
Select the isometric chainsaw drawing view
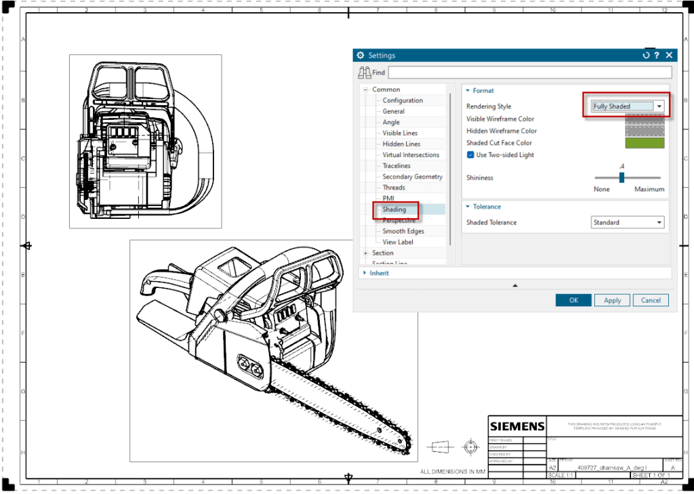click(273, 350)
